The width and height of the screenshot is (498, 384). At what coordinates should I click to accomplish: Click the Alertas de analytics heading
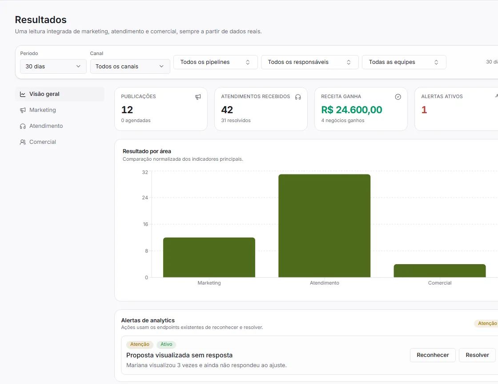(x=148, y=320)
